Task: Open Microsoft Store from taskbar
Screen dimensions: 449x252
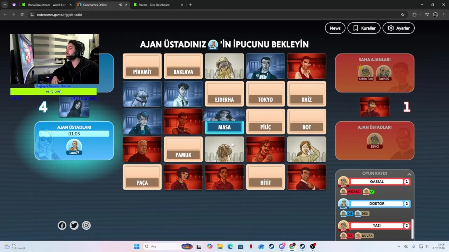Action: pyautogui.click(x=240, y=246)
